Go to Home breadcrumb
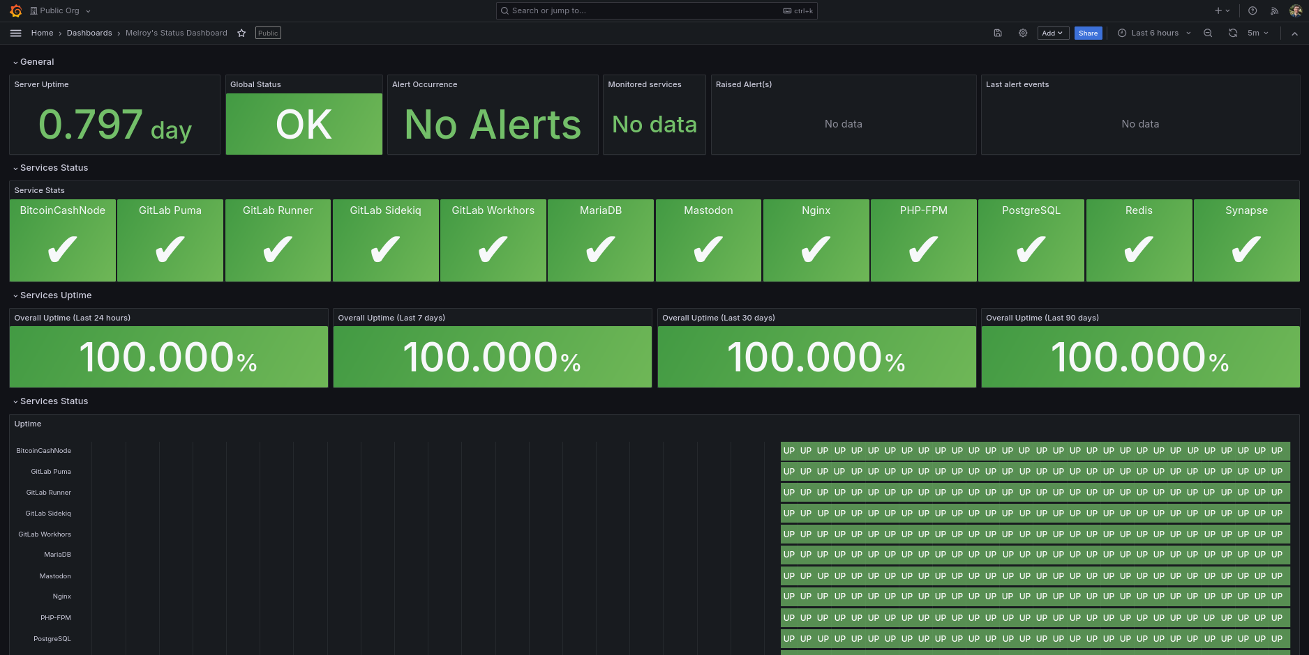Screen dimensions: 1309x655 (x=42, y=33)
